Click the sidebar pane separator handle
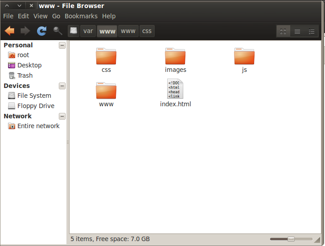Screen dimensions: 325x246 (68, 142)
